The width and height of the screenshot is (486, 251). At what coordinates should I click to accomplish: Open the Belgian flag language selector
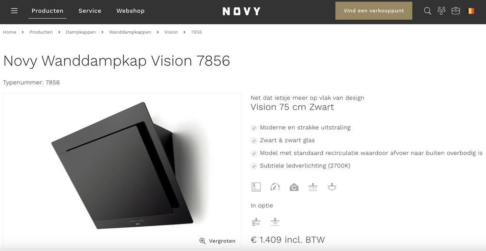click(x=471, y=11)
